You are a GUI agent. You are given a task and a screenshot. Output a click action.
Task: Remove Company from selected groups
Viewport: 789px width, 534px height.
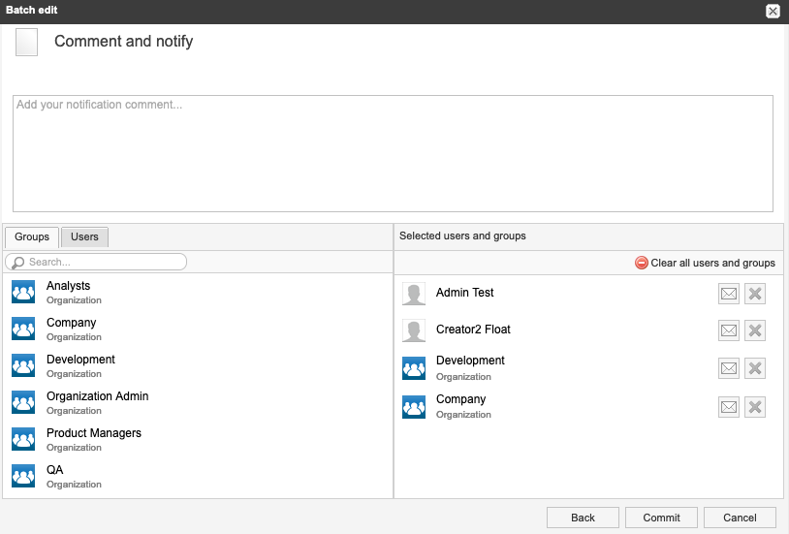(756, 407)
